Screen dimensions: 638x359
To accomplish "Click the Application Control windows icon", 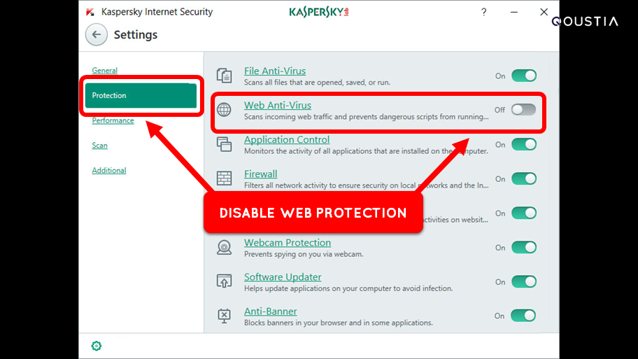I will click(x=224, y=144).
